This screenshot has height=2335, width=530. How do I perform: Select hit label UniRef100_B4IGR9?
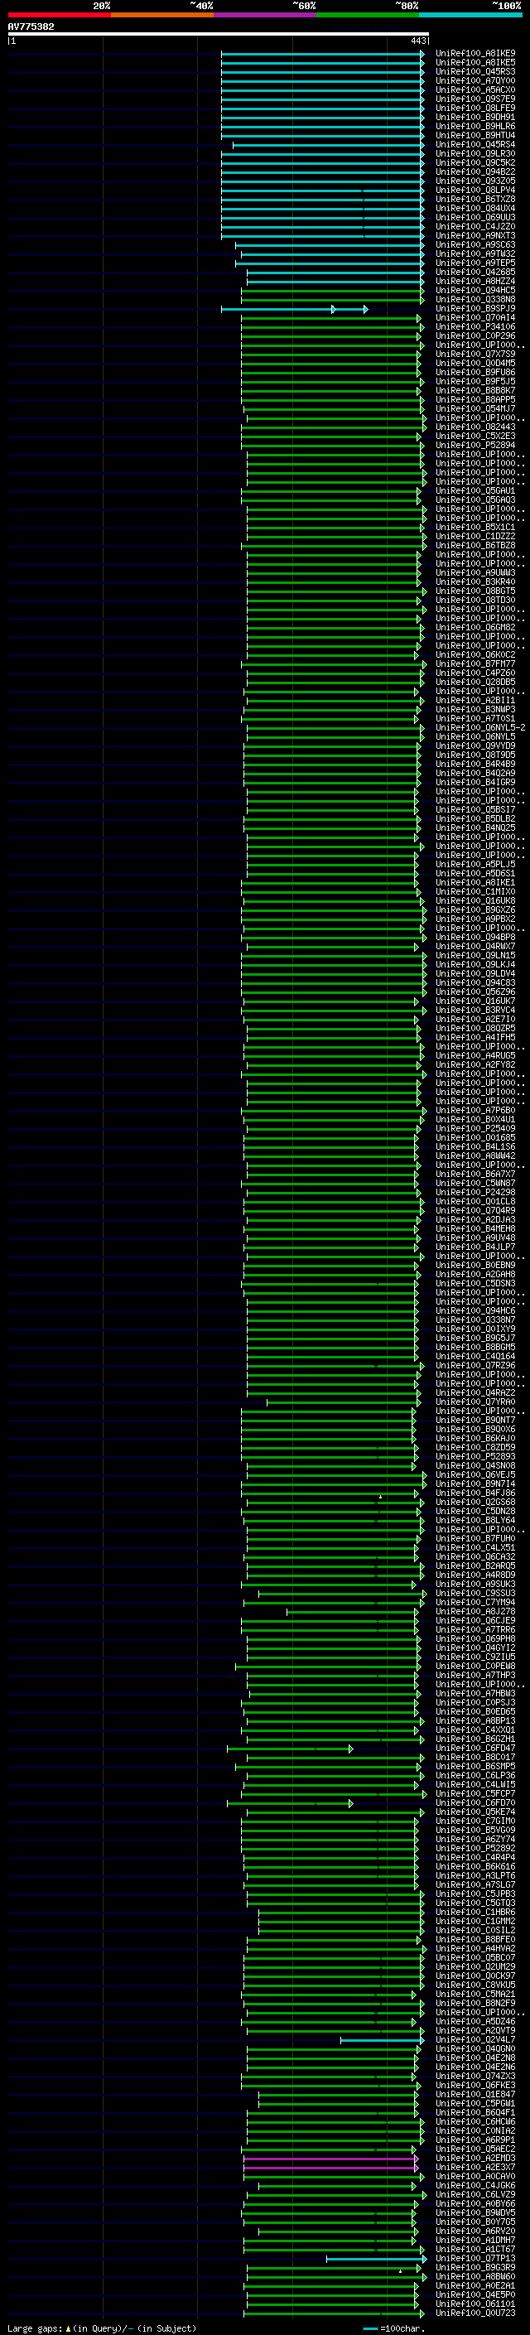[475, 782]
